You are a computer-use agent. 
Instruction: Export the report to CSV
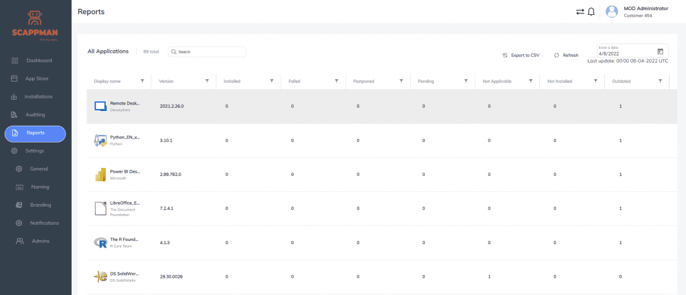521,56
